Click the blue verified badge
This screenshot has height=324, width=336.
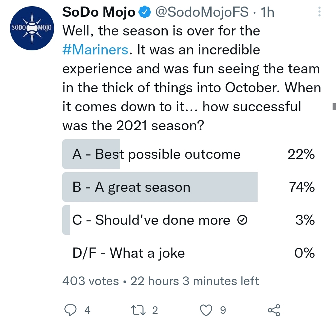coord(145,12)
